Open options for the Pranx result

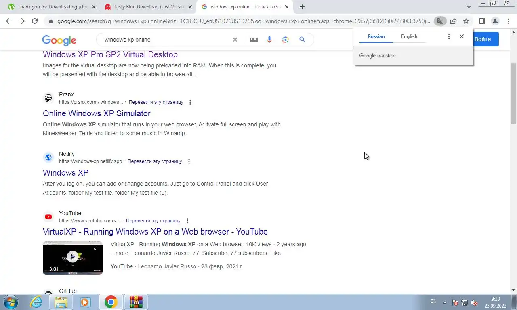(x=190, y=102)
